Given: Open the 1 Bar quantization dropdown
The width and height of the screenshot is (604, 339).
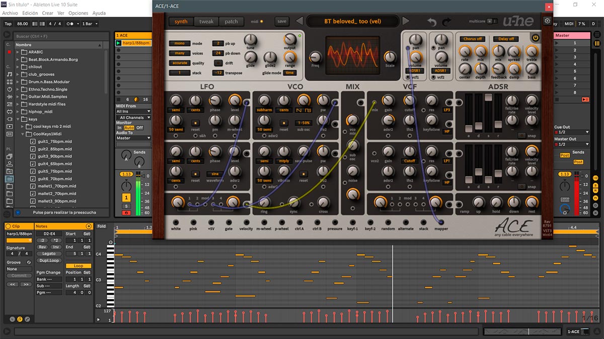Looking at the screenshot, I should click(x=89, y=24).
